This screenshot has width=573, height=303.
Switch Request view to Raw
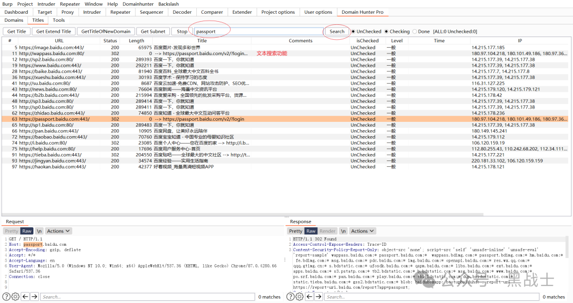[27, 231]
